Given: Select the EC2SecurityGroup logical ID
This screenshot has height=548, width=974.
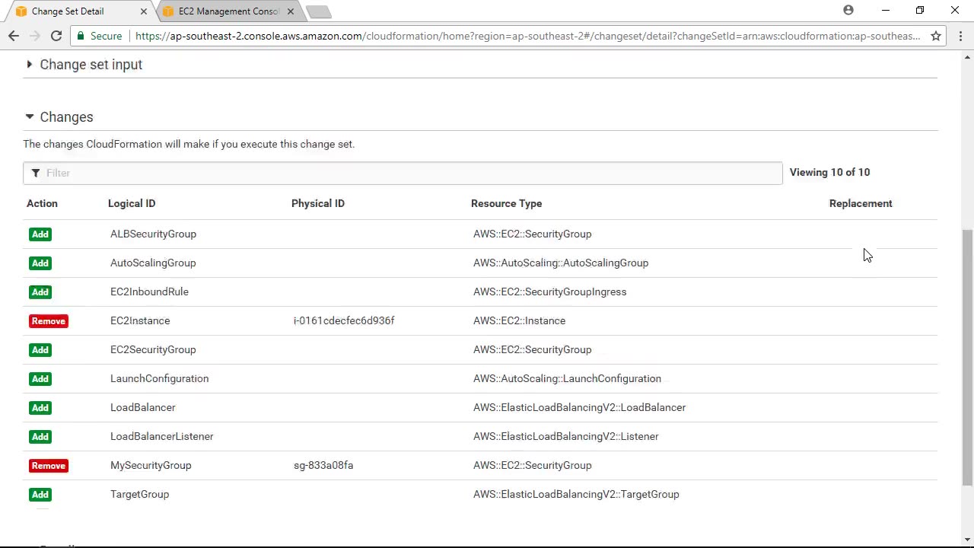Looking at the screenshot, I should tap(153, 349).
